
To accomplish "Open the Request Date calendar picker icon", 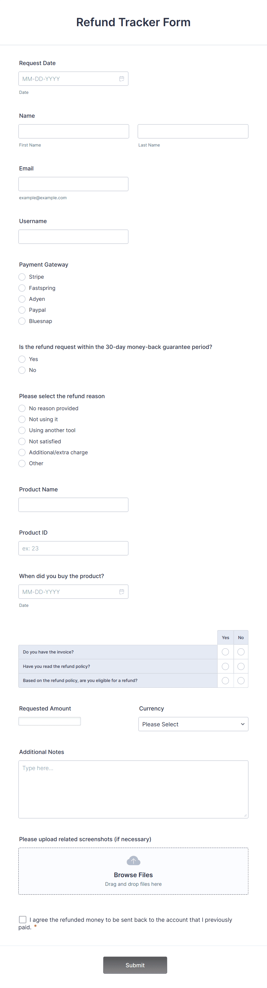I will point(122,78).
